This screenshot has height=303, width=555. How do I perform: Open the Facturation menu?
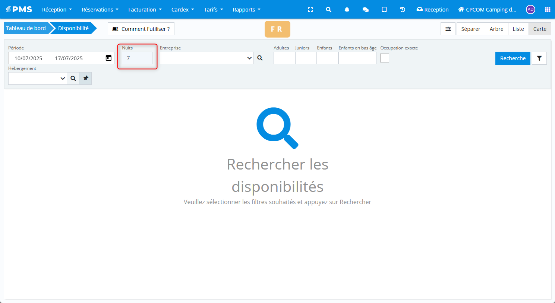tap(145, 10)
